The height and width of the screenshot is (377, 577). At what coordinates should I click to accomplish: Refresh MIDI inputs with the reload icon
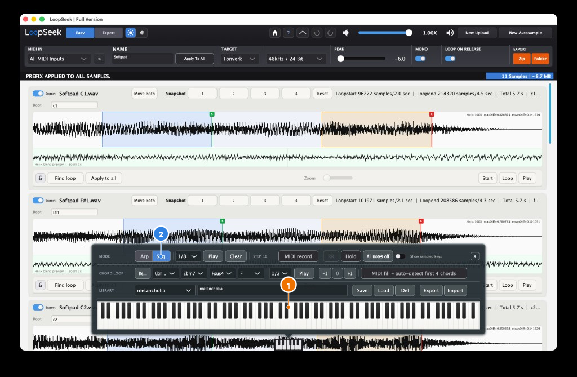tap(99, 59)
